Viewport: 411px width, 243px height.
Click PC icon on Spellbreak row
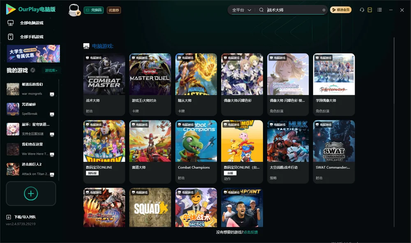(x=52, y=115)
